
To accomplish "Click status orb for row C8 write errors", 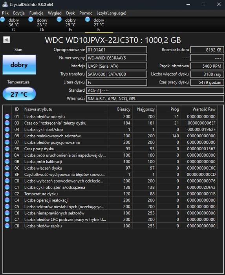I will (7, 226).
